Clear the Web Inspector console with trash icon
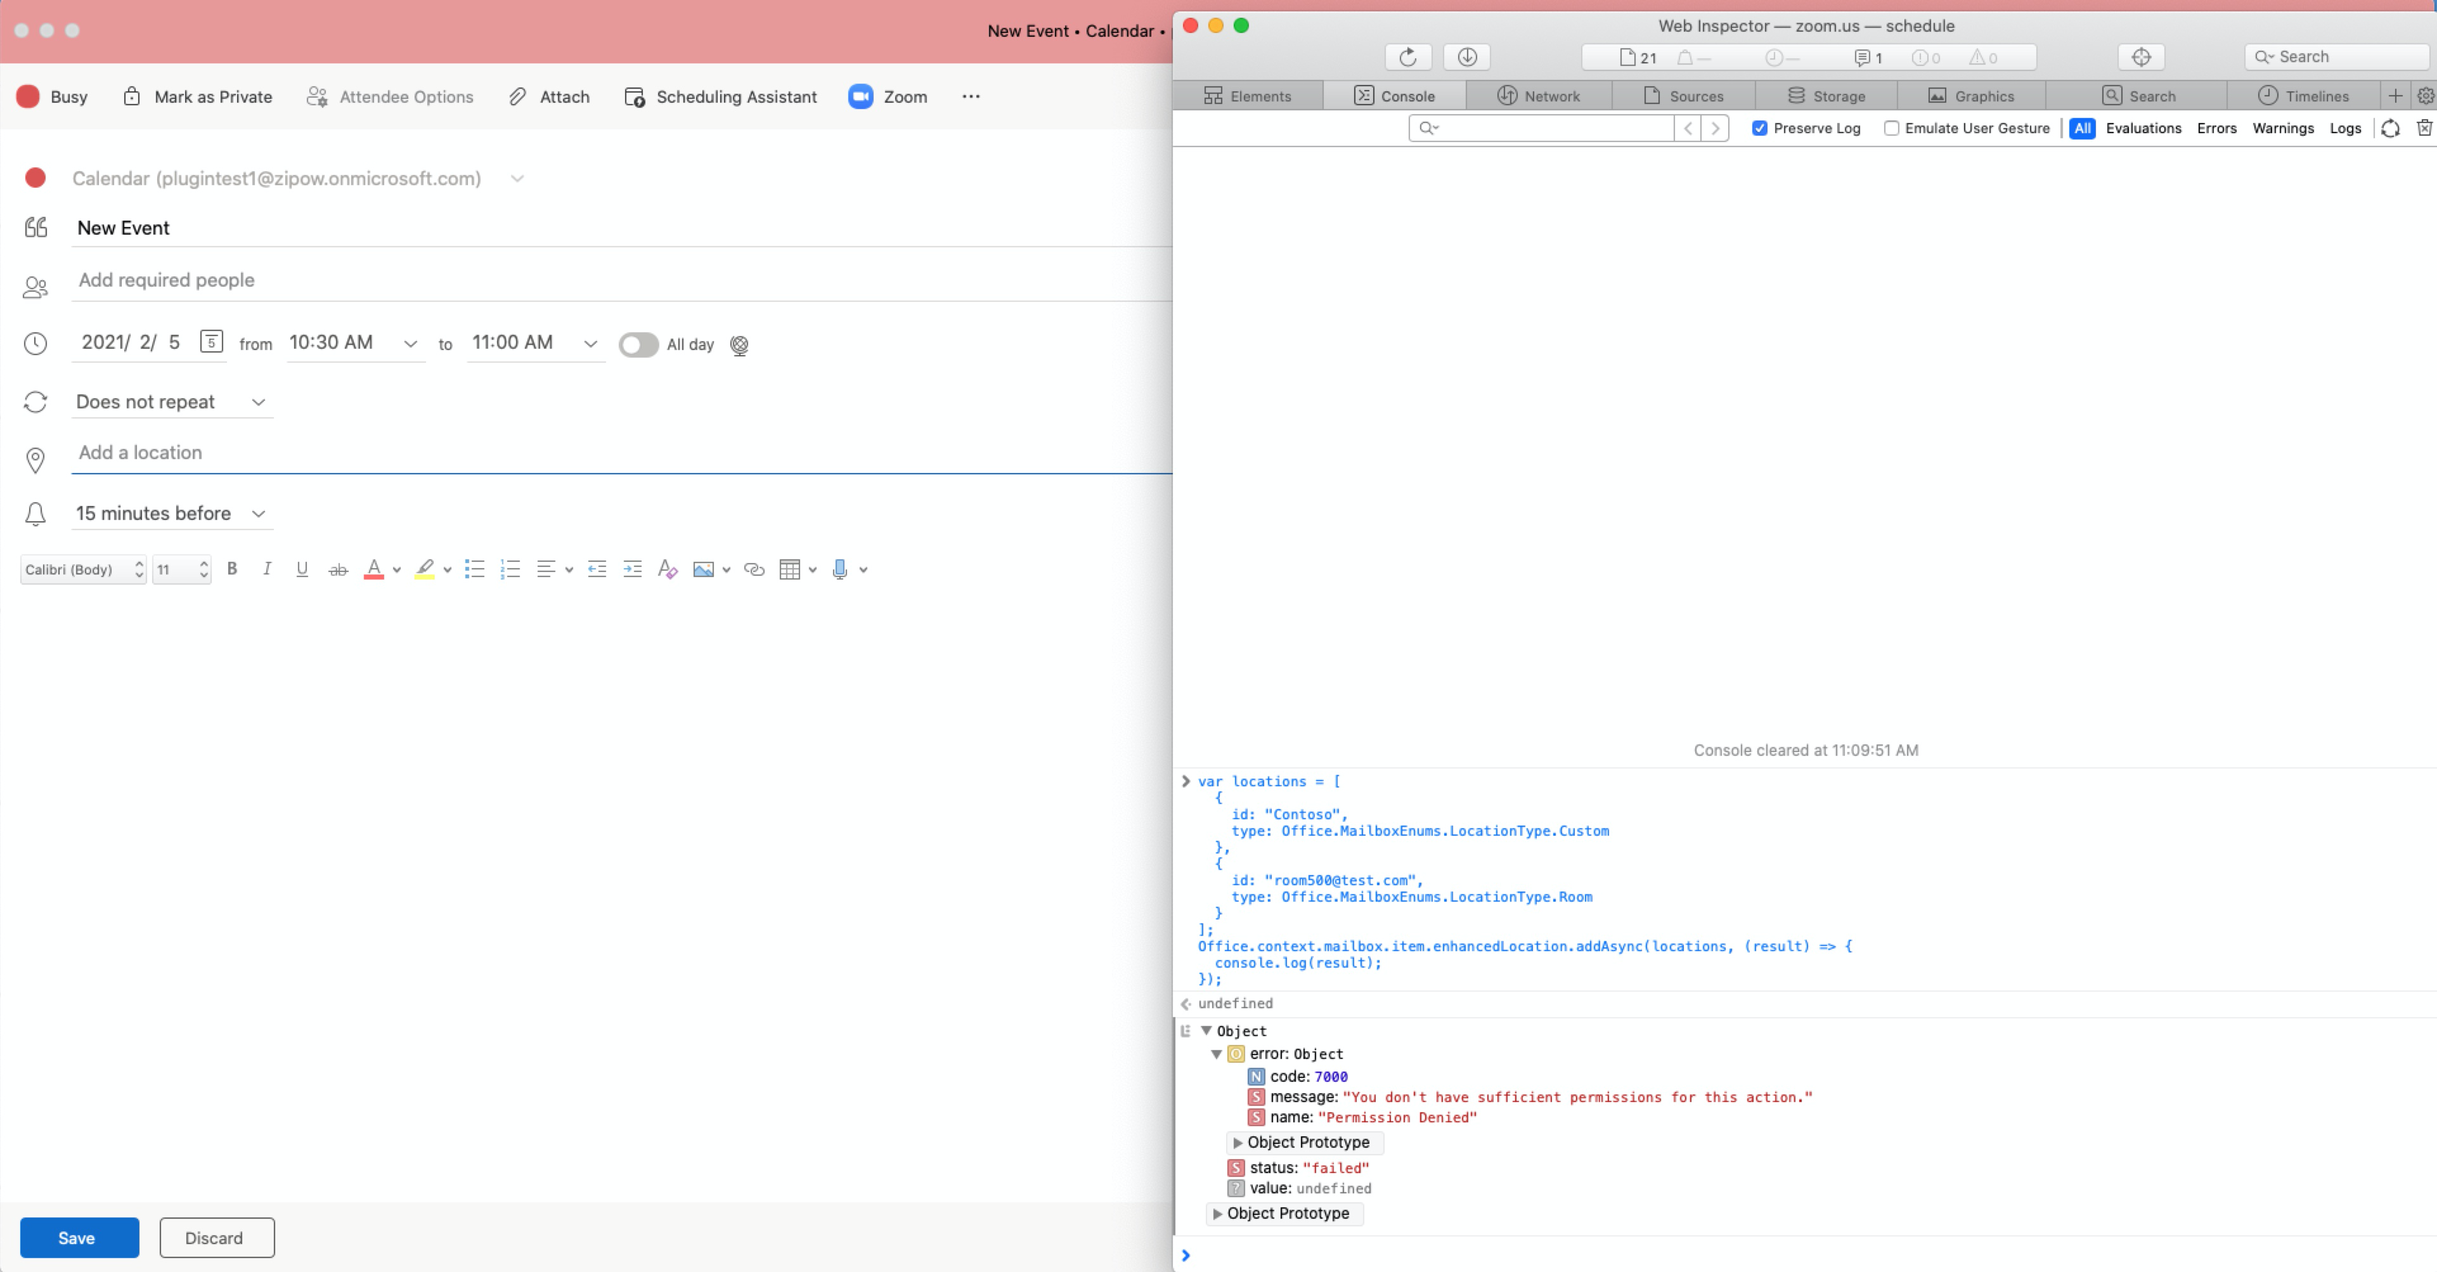The image size is (2437, 1272). point(2425,127)
